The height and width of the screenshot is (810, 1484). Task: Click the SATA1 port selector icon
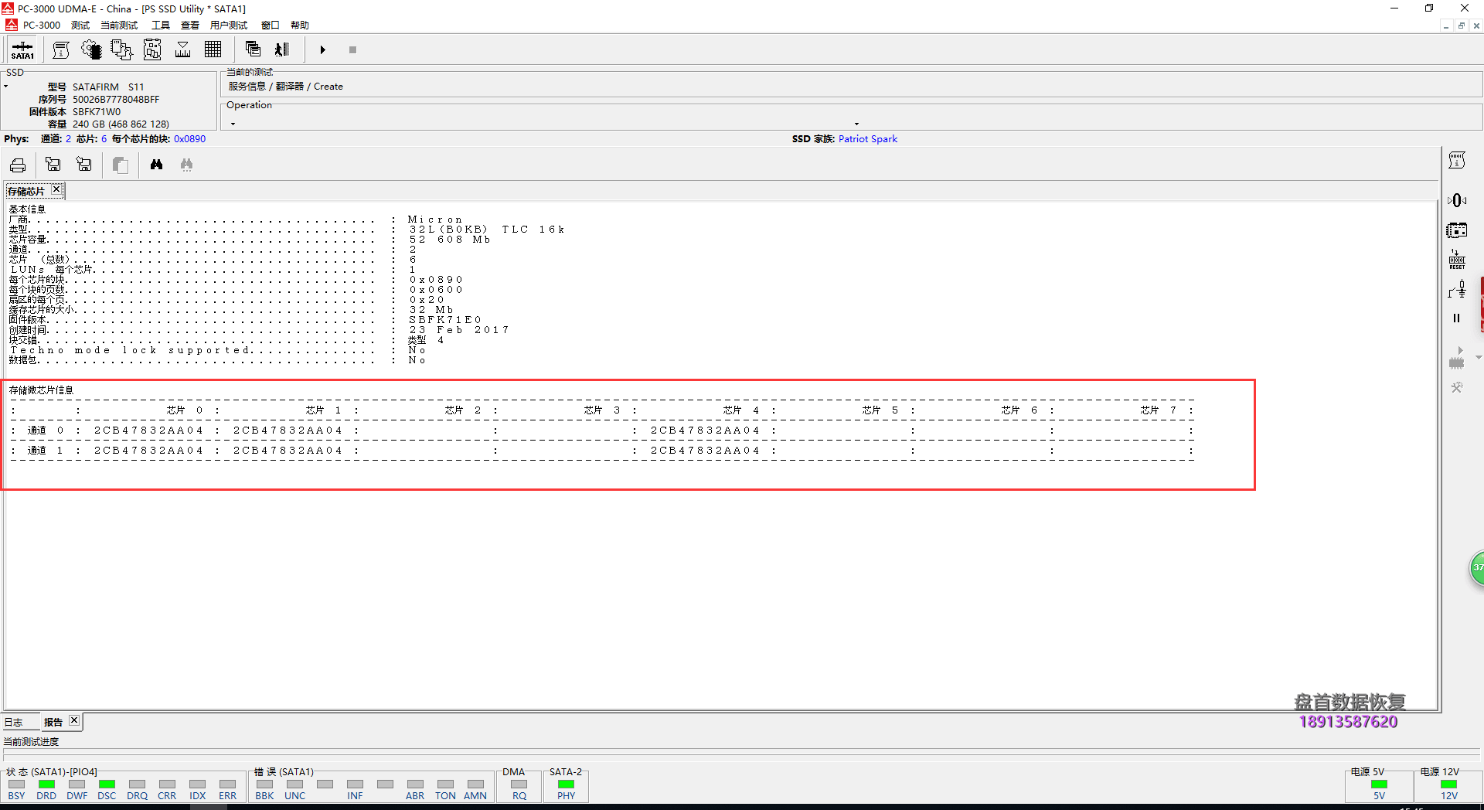[x=22, y=50]
